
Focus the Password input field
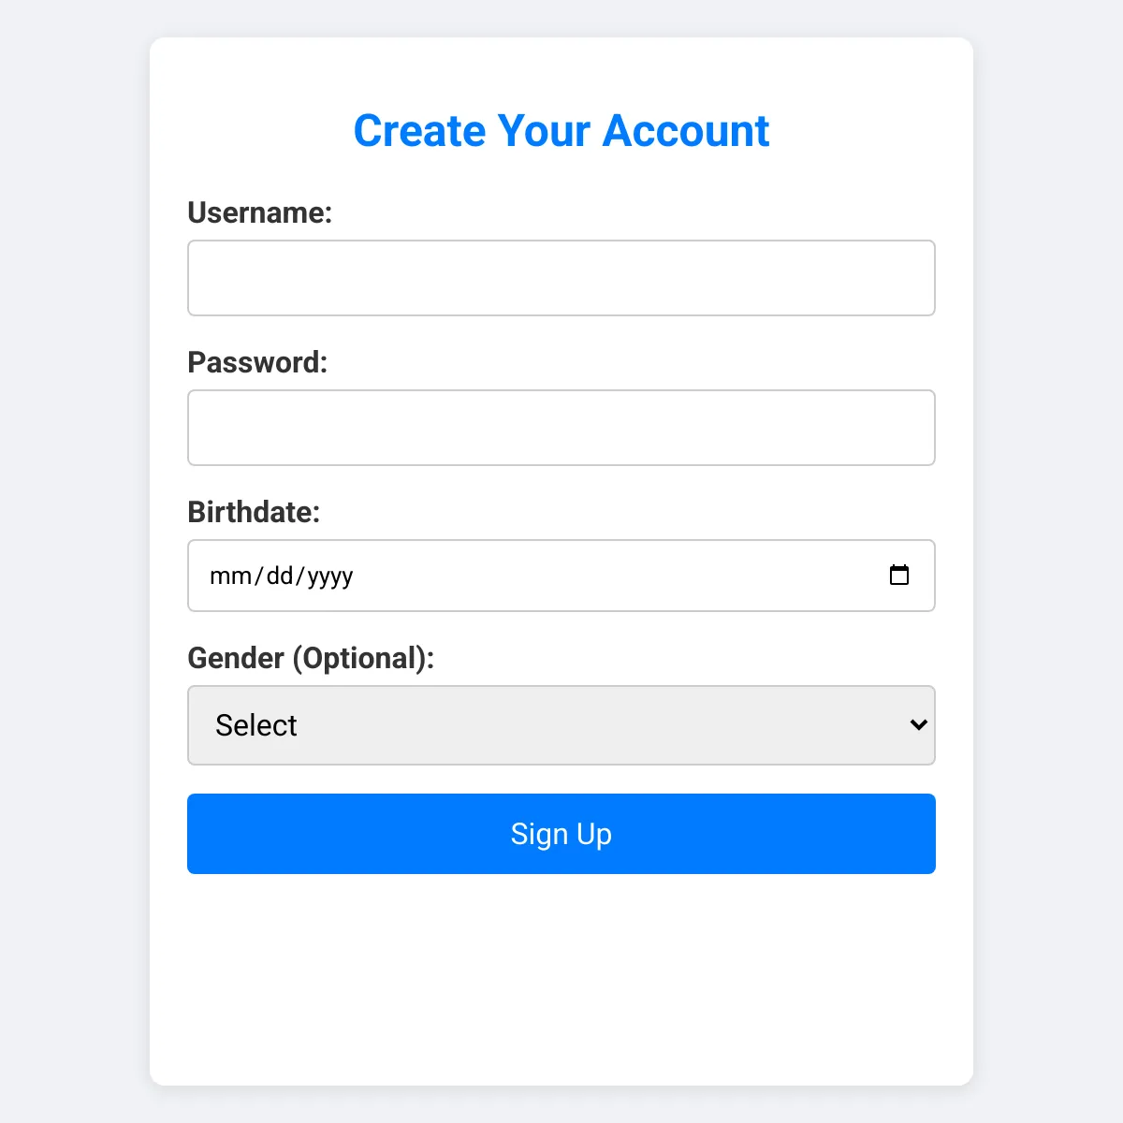click(x=561, y=428)
